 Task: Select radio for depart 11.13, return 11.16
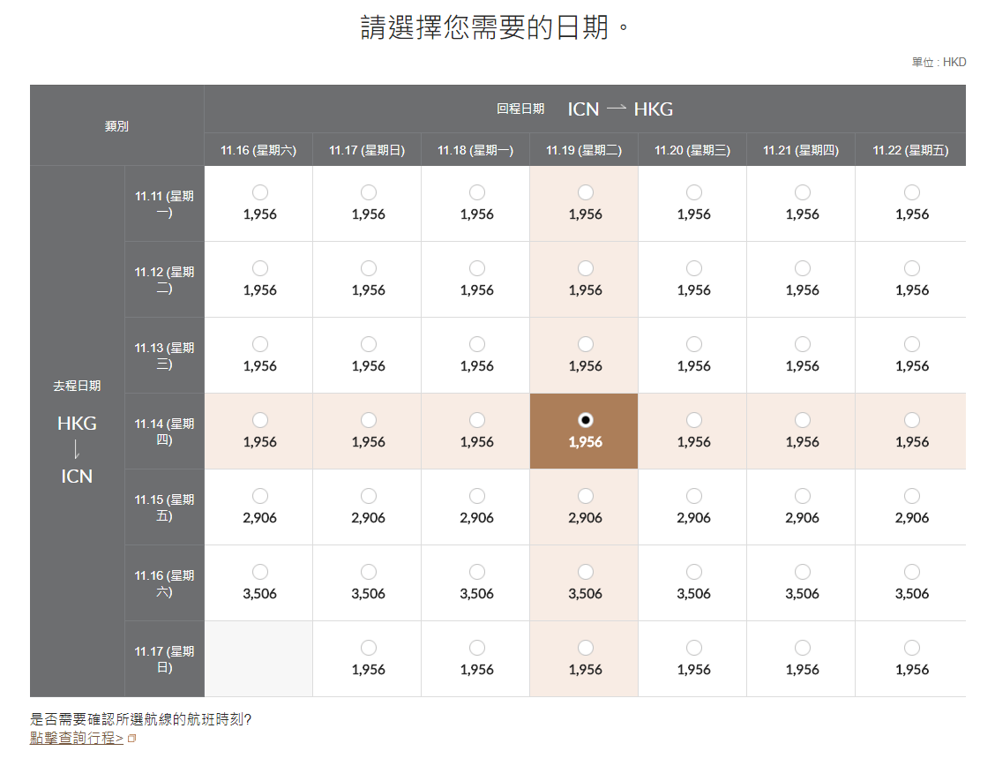click(260, 344)
